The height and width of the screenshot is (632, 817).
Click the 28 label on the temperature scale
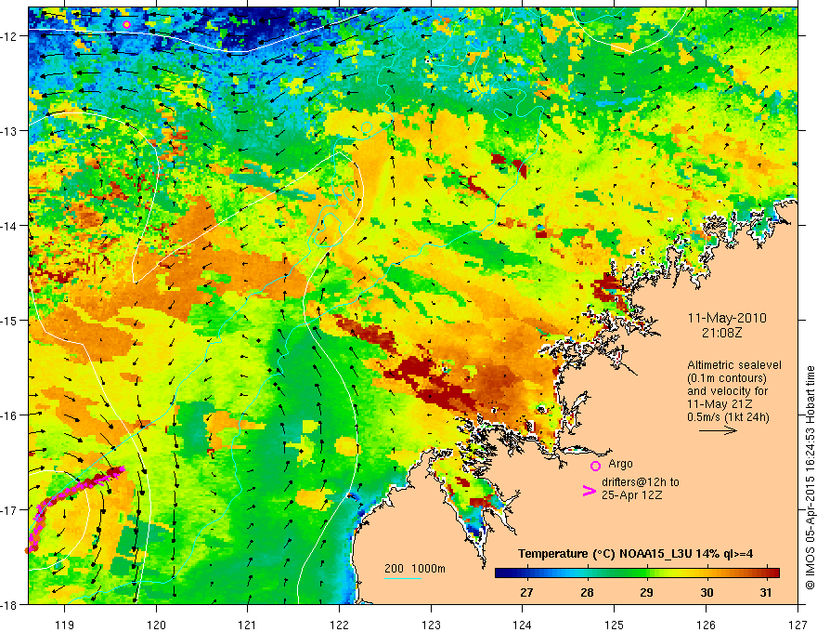click(x=587, y=592)
